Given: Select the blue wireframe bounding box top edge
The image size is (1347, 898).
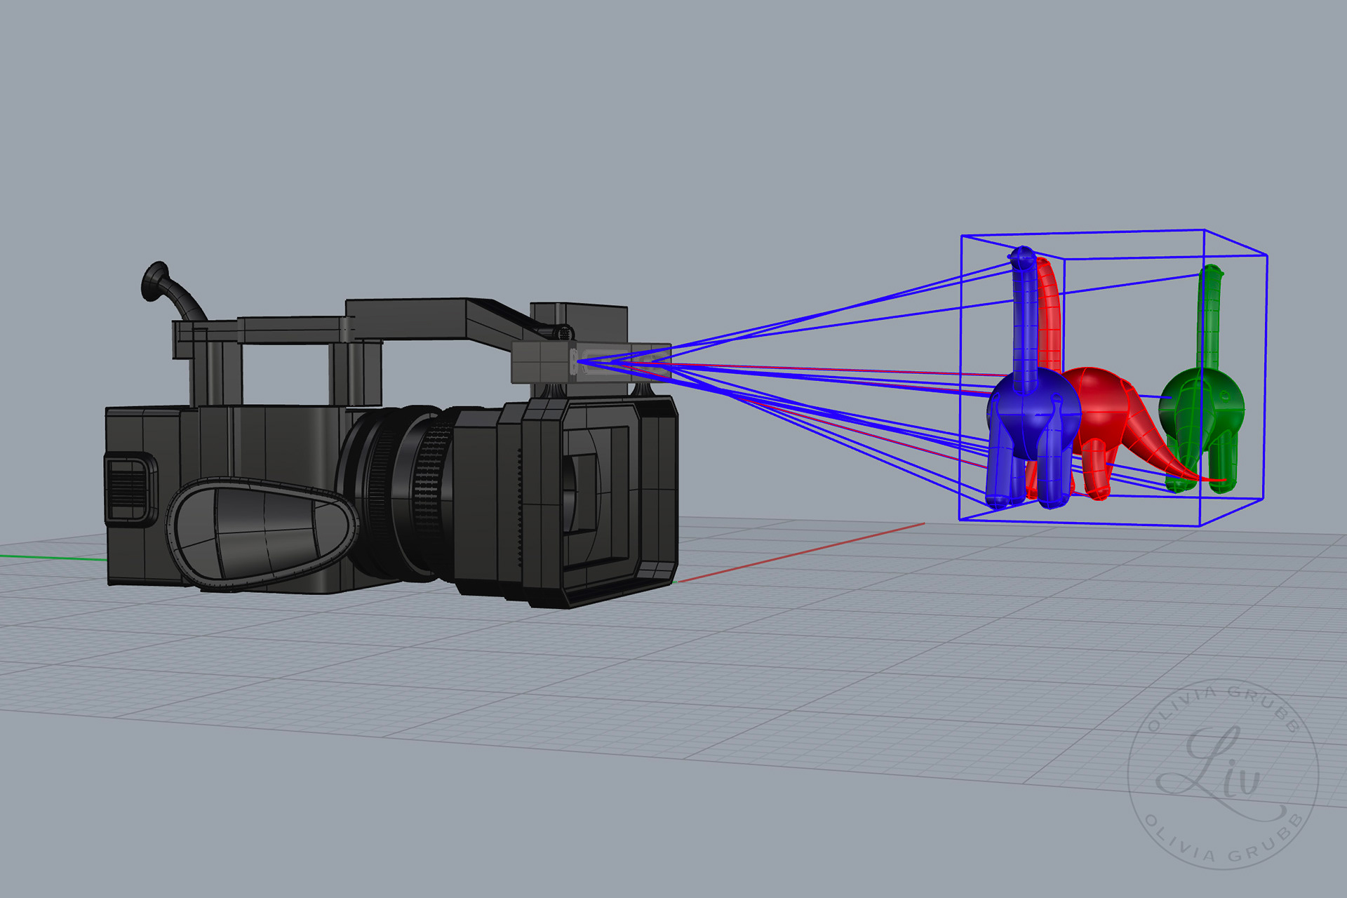Looking at the screenshot, I should pos(1084,233).
